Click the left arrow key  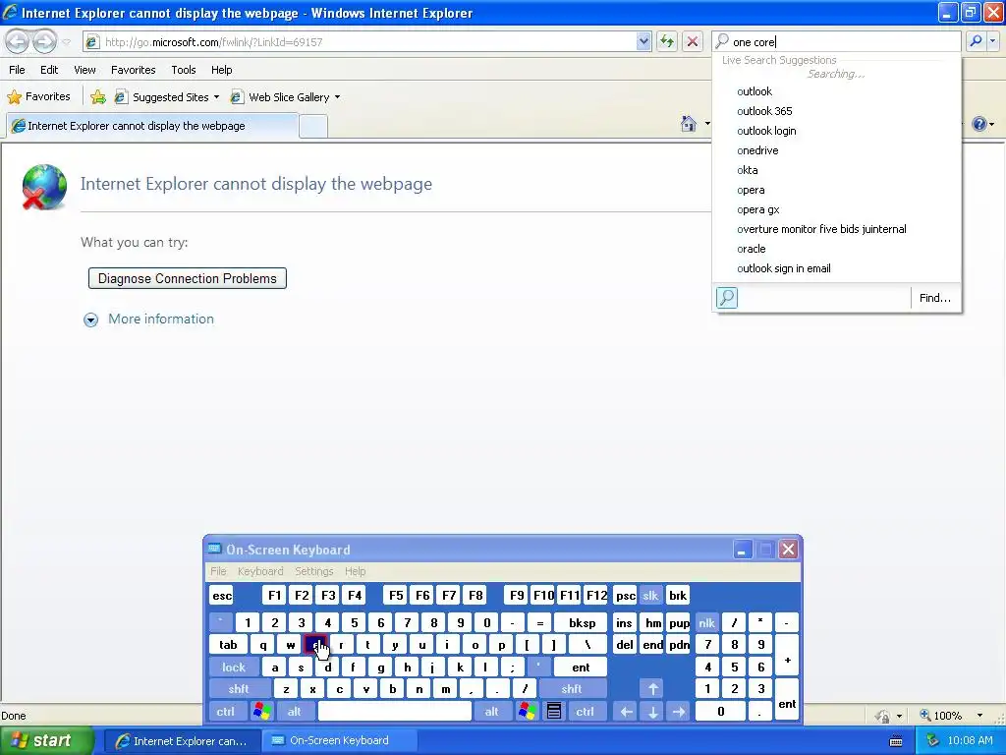pos(626,712)
